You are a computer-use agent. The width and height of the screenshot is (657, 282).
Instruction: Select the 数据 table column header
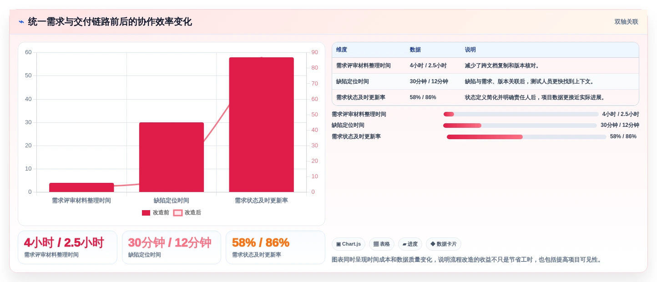[415, 50]
